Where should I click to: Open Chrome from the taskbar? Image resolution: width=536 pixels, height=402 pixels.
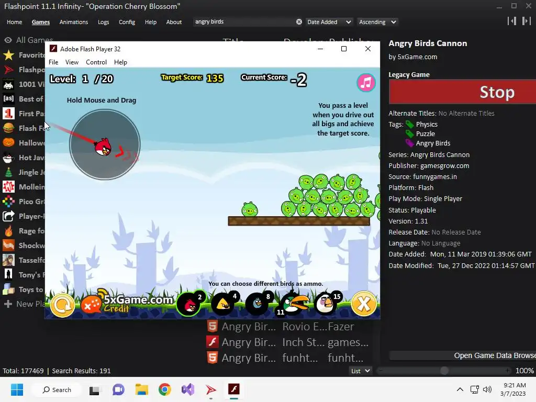[x=165, y=389]
